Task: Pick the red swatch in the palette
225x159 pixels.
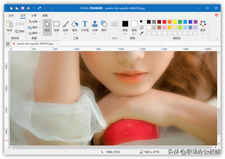Action: pos(165,22)
